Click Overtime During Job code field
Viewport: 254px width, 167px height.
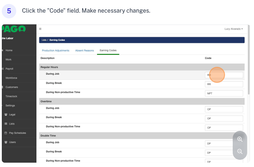coord(224,109)
